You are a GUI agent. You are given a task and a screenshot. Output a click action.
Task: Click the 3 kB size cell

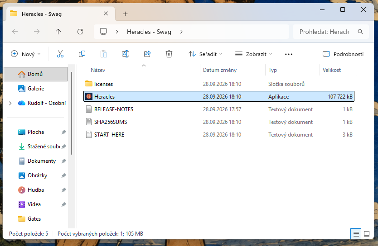tap(348, 135)
